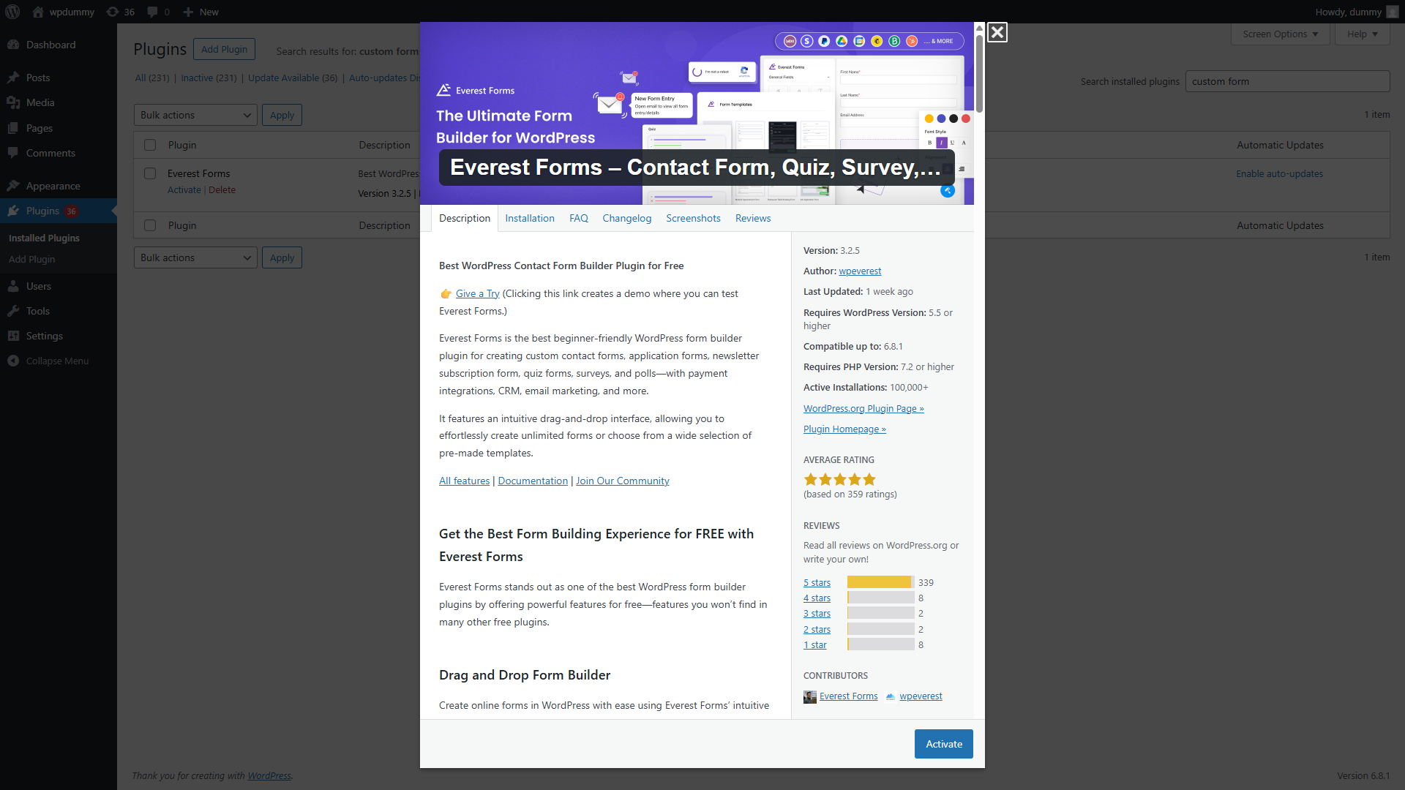Open the top Bulk actions dropdown
The width and height of the screenshot is (1405, 790).
point(195,115)
